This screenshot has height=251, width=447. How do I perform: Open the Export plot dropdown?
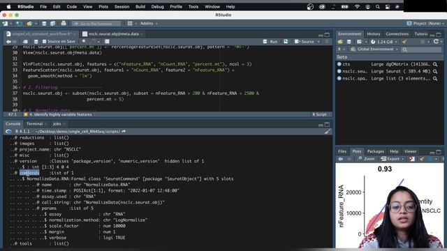(393, 159)
